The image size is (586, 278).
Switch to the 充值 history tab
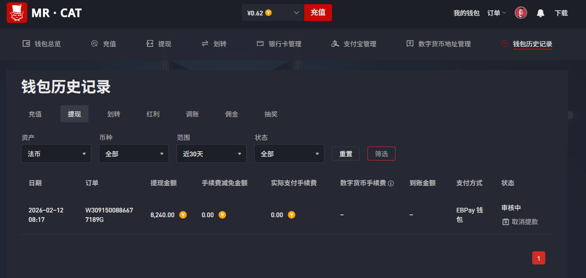click(x=35, y=114)
